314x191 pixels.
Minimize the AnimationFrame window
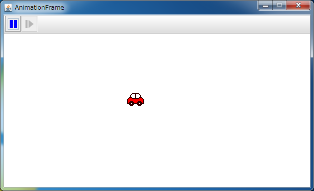(266, 6)
